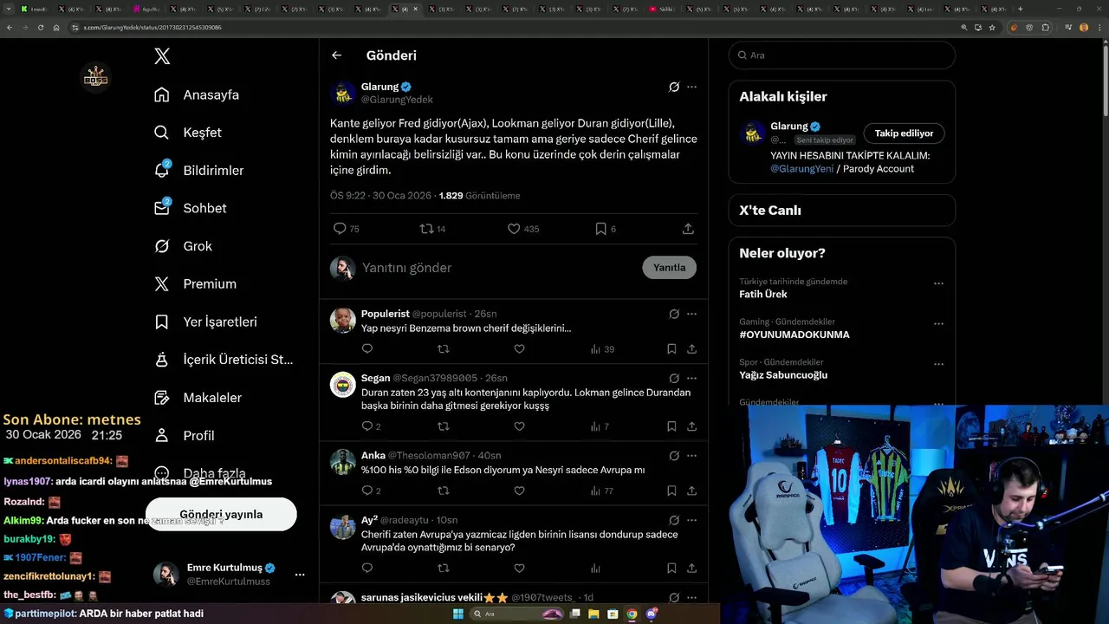Image resolution: width=1109 pixels, height=624 pixels.
Task: Repost Populerist's comment
Action: coord(444,349)
